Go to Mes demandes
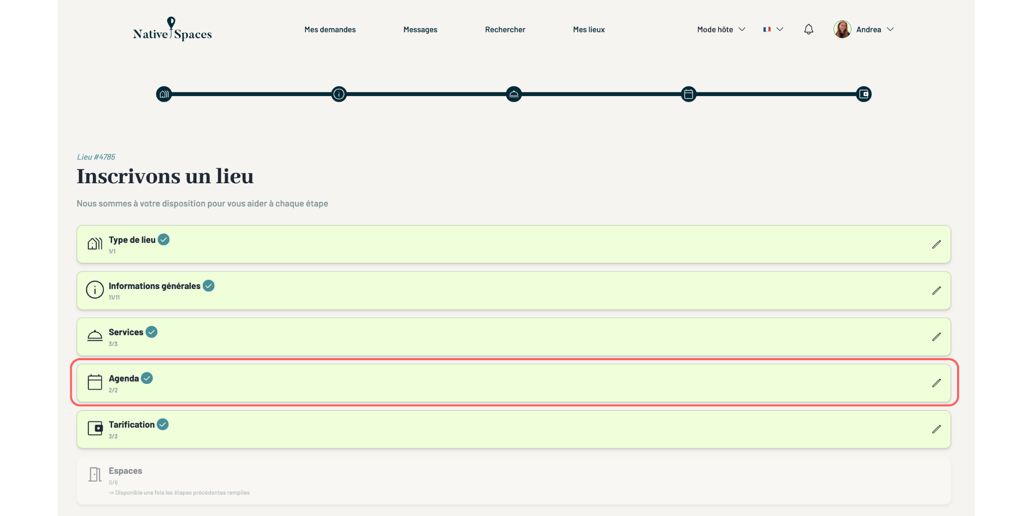Image resolution: width=1033 pixels, height=516 pixels. click(x=330, y=29)
